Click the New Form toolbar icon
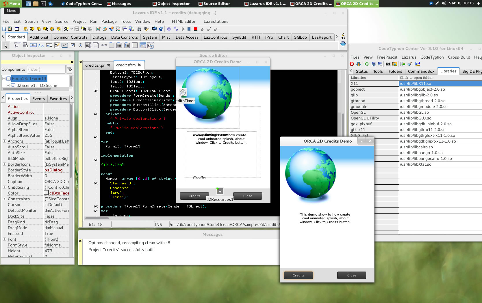482x303 pixels. (x=17, y=29)
